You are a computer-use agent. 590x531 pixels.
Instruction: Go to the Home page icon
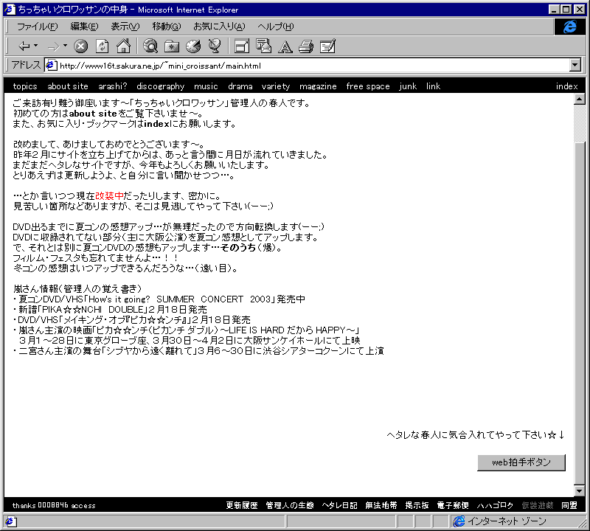click(x=123, y=46)
